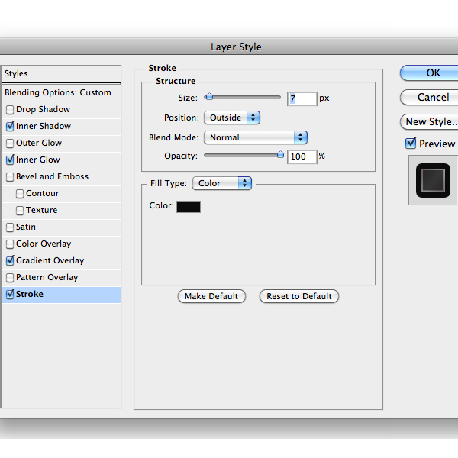Screen dimensions: 458x458
Task: Select the Stroke settings label
Action: coord(30,294)
